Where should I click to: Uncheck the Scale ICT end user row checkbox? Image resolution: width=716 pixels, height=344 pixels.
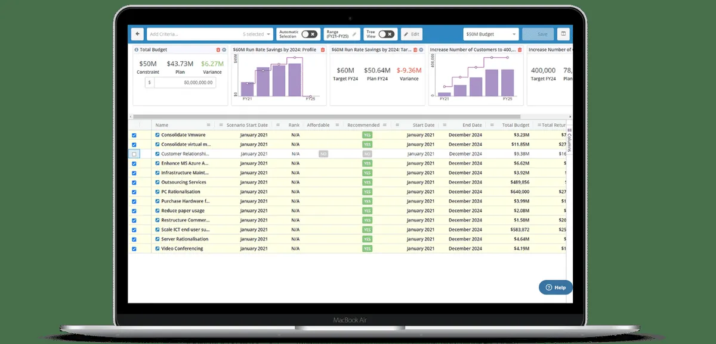[134, 230]
